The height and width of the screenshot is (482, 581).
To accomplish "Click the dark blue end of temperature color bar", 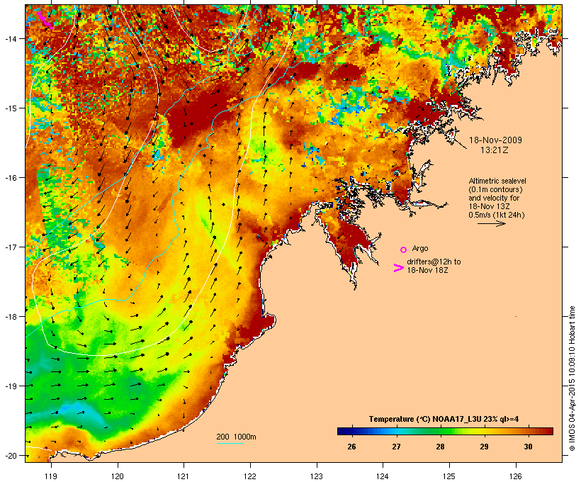I will tap(341, 431).
